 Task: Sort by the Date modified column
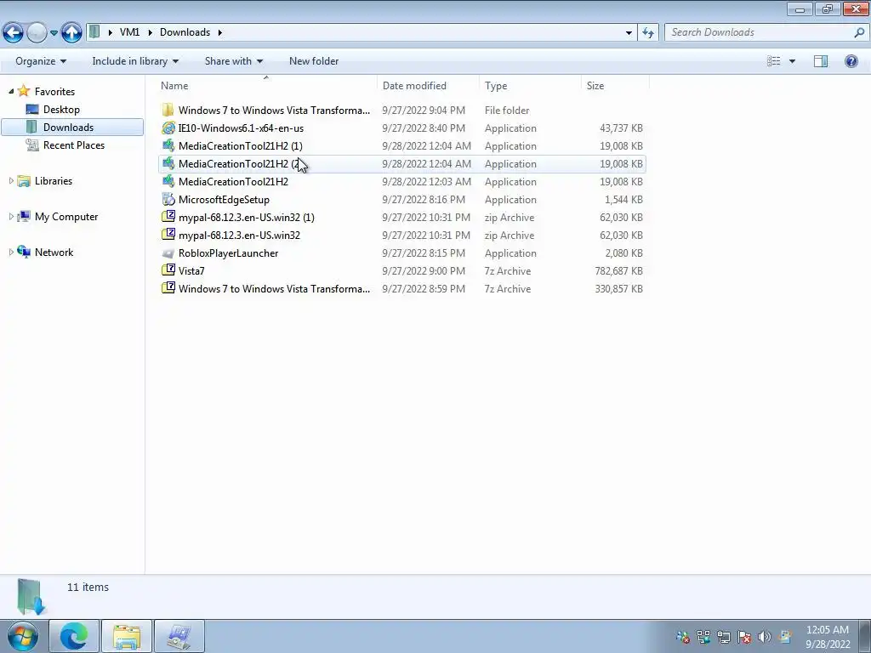click(428, 86)
